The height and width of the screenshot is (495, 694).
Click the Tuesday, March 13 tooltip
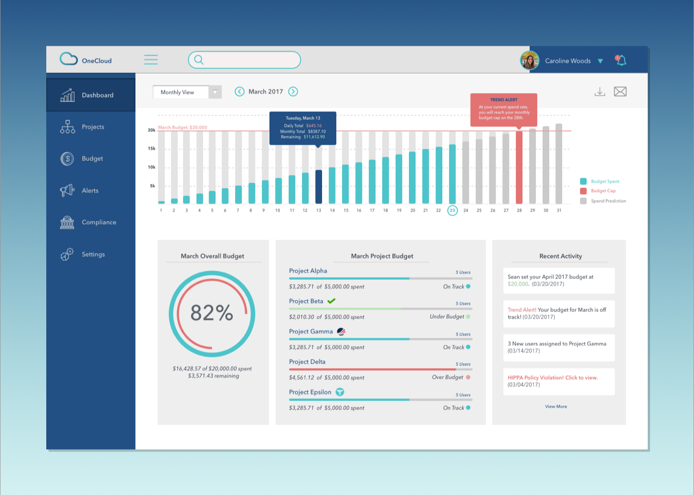pyautogui.click(x=303, y=128)
